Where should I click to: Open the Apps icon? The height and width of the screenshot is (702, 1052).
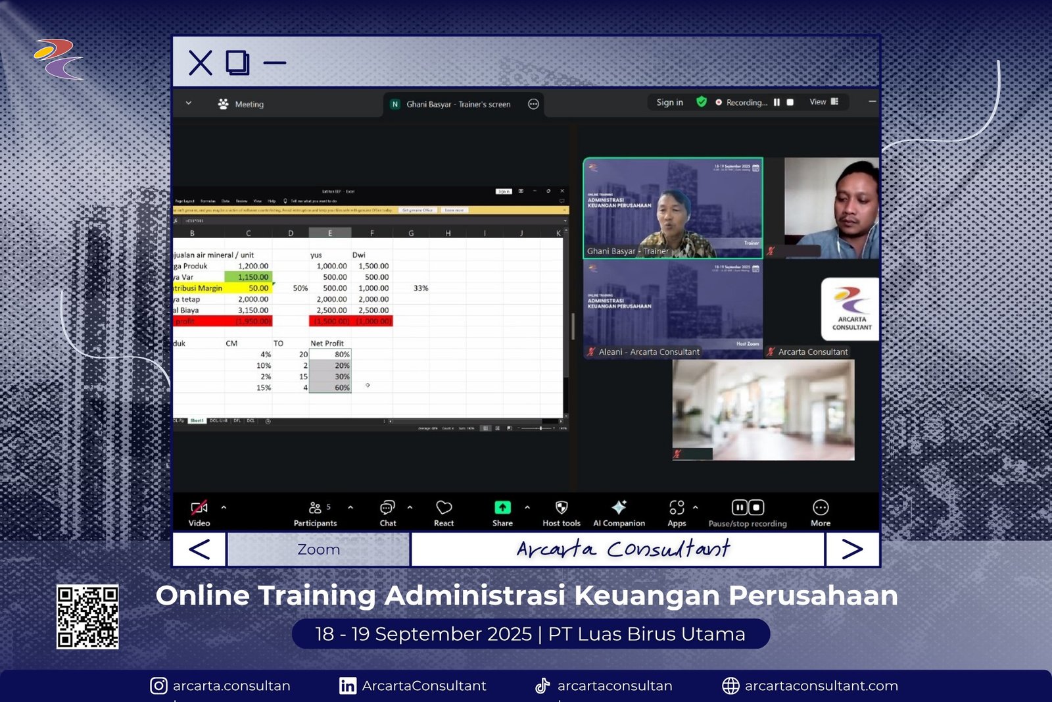click(677, 508)
